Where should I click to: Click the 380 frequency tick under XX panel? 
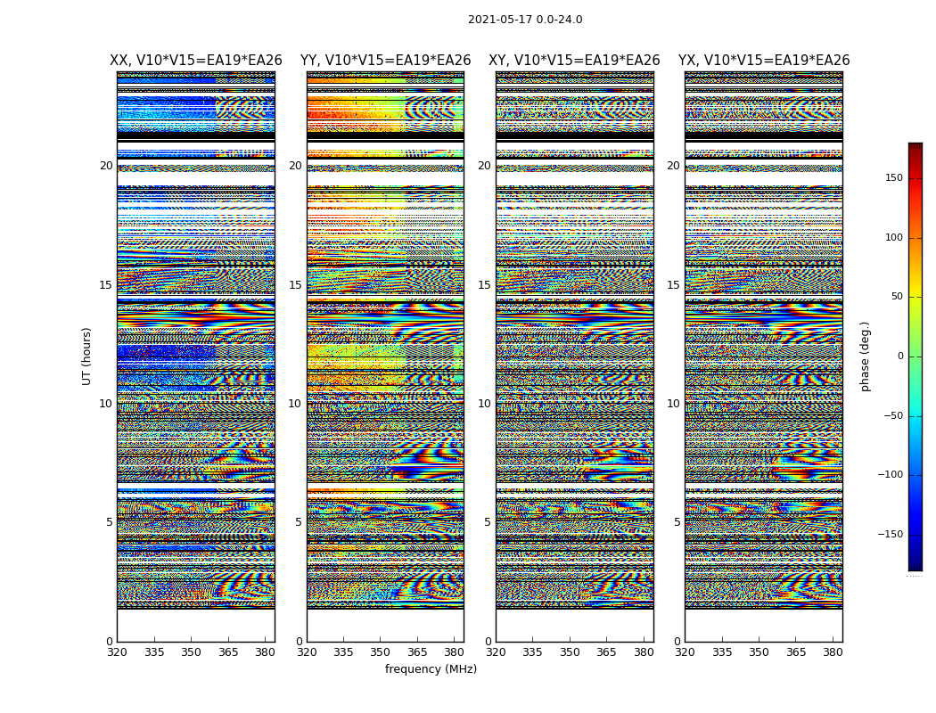coord(265,652)
